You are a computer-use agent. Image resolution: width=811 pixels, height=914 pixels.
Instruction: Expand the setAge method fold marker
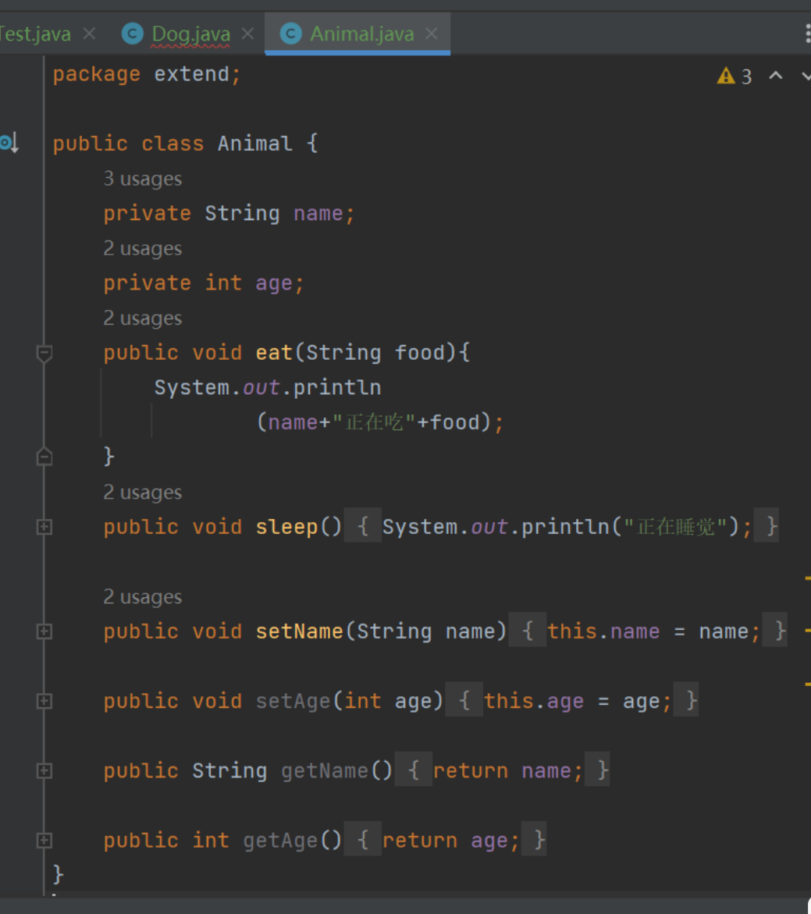pyautogui.click(x=44, y=701)
